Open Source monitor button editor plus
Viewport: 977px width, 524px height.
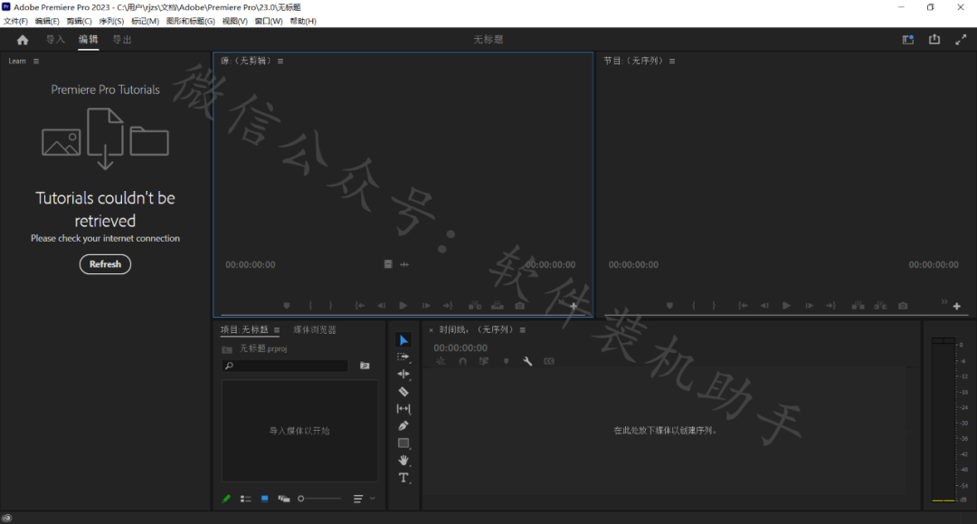(574, 306)
